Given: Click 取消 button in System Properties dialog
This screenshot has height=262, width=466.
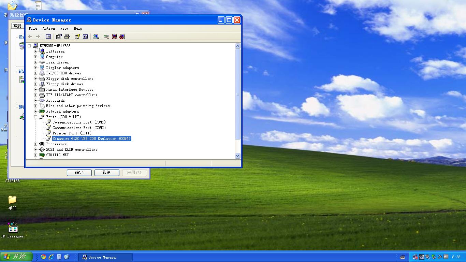Looking at the screenshot, I should click(x=107, y=173).
